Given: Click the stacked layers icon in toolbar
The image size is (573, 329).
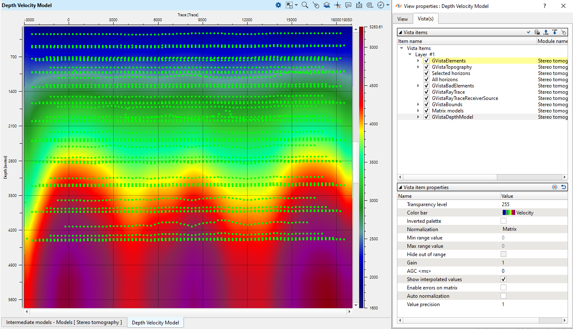Looking at the screenshot, I should click(x=327, y=5).
